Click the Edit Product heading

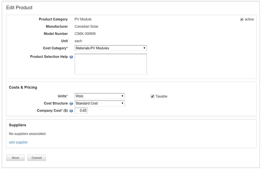19,8
